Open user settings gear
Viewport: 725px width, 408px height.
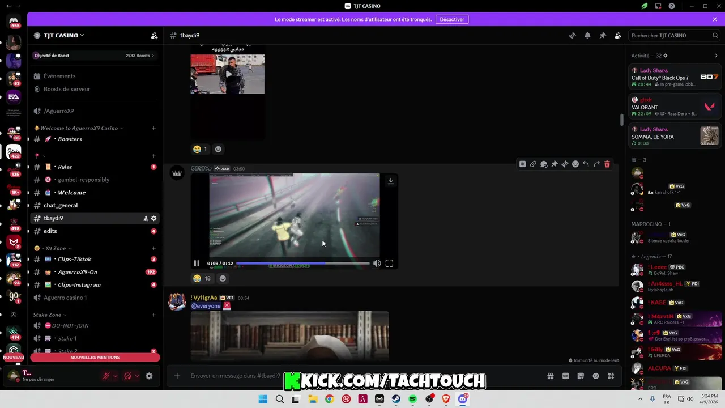click(149, 376)
